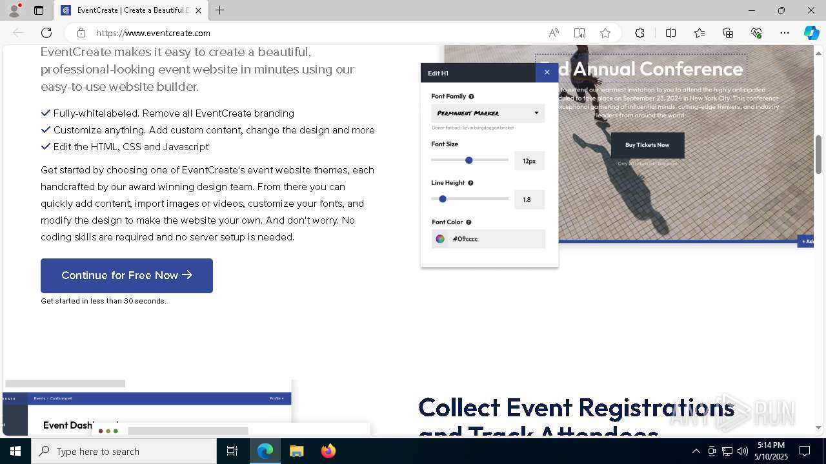The width and height of the screenshot is (826, 464).
Task: Click the Line Height help icon
Action: click(x=470, y=183)
